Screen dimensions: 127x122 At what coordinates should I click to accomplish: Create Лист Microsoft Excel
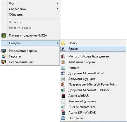click(93, 107)
